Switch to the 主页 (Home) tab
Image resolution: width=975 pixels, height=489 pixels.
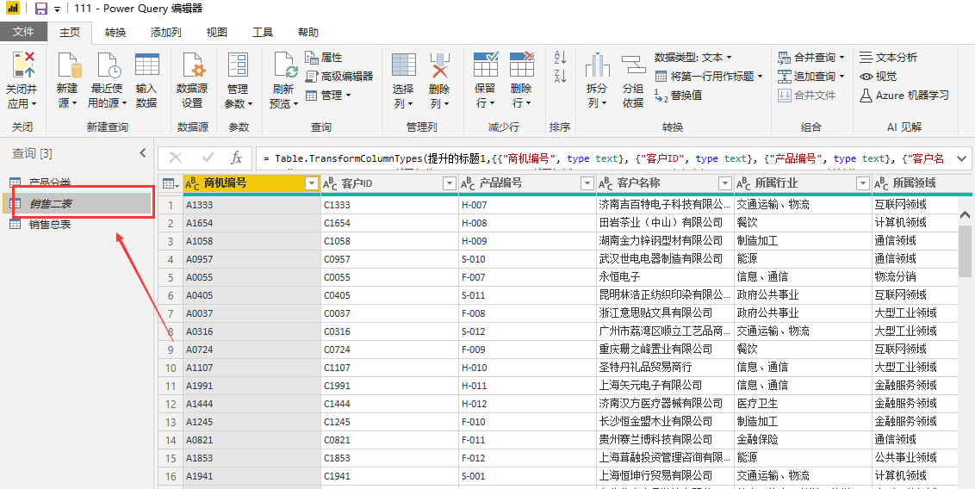click(x=70, y=33)
